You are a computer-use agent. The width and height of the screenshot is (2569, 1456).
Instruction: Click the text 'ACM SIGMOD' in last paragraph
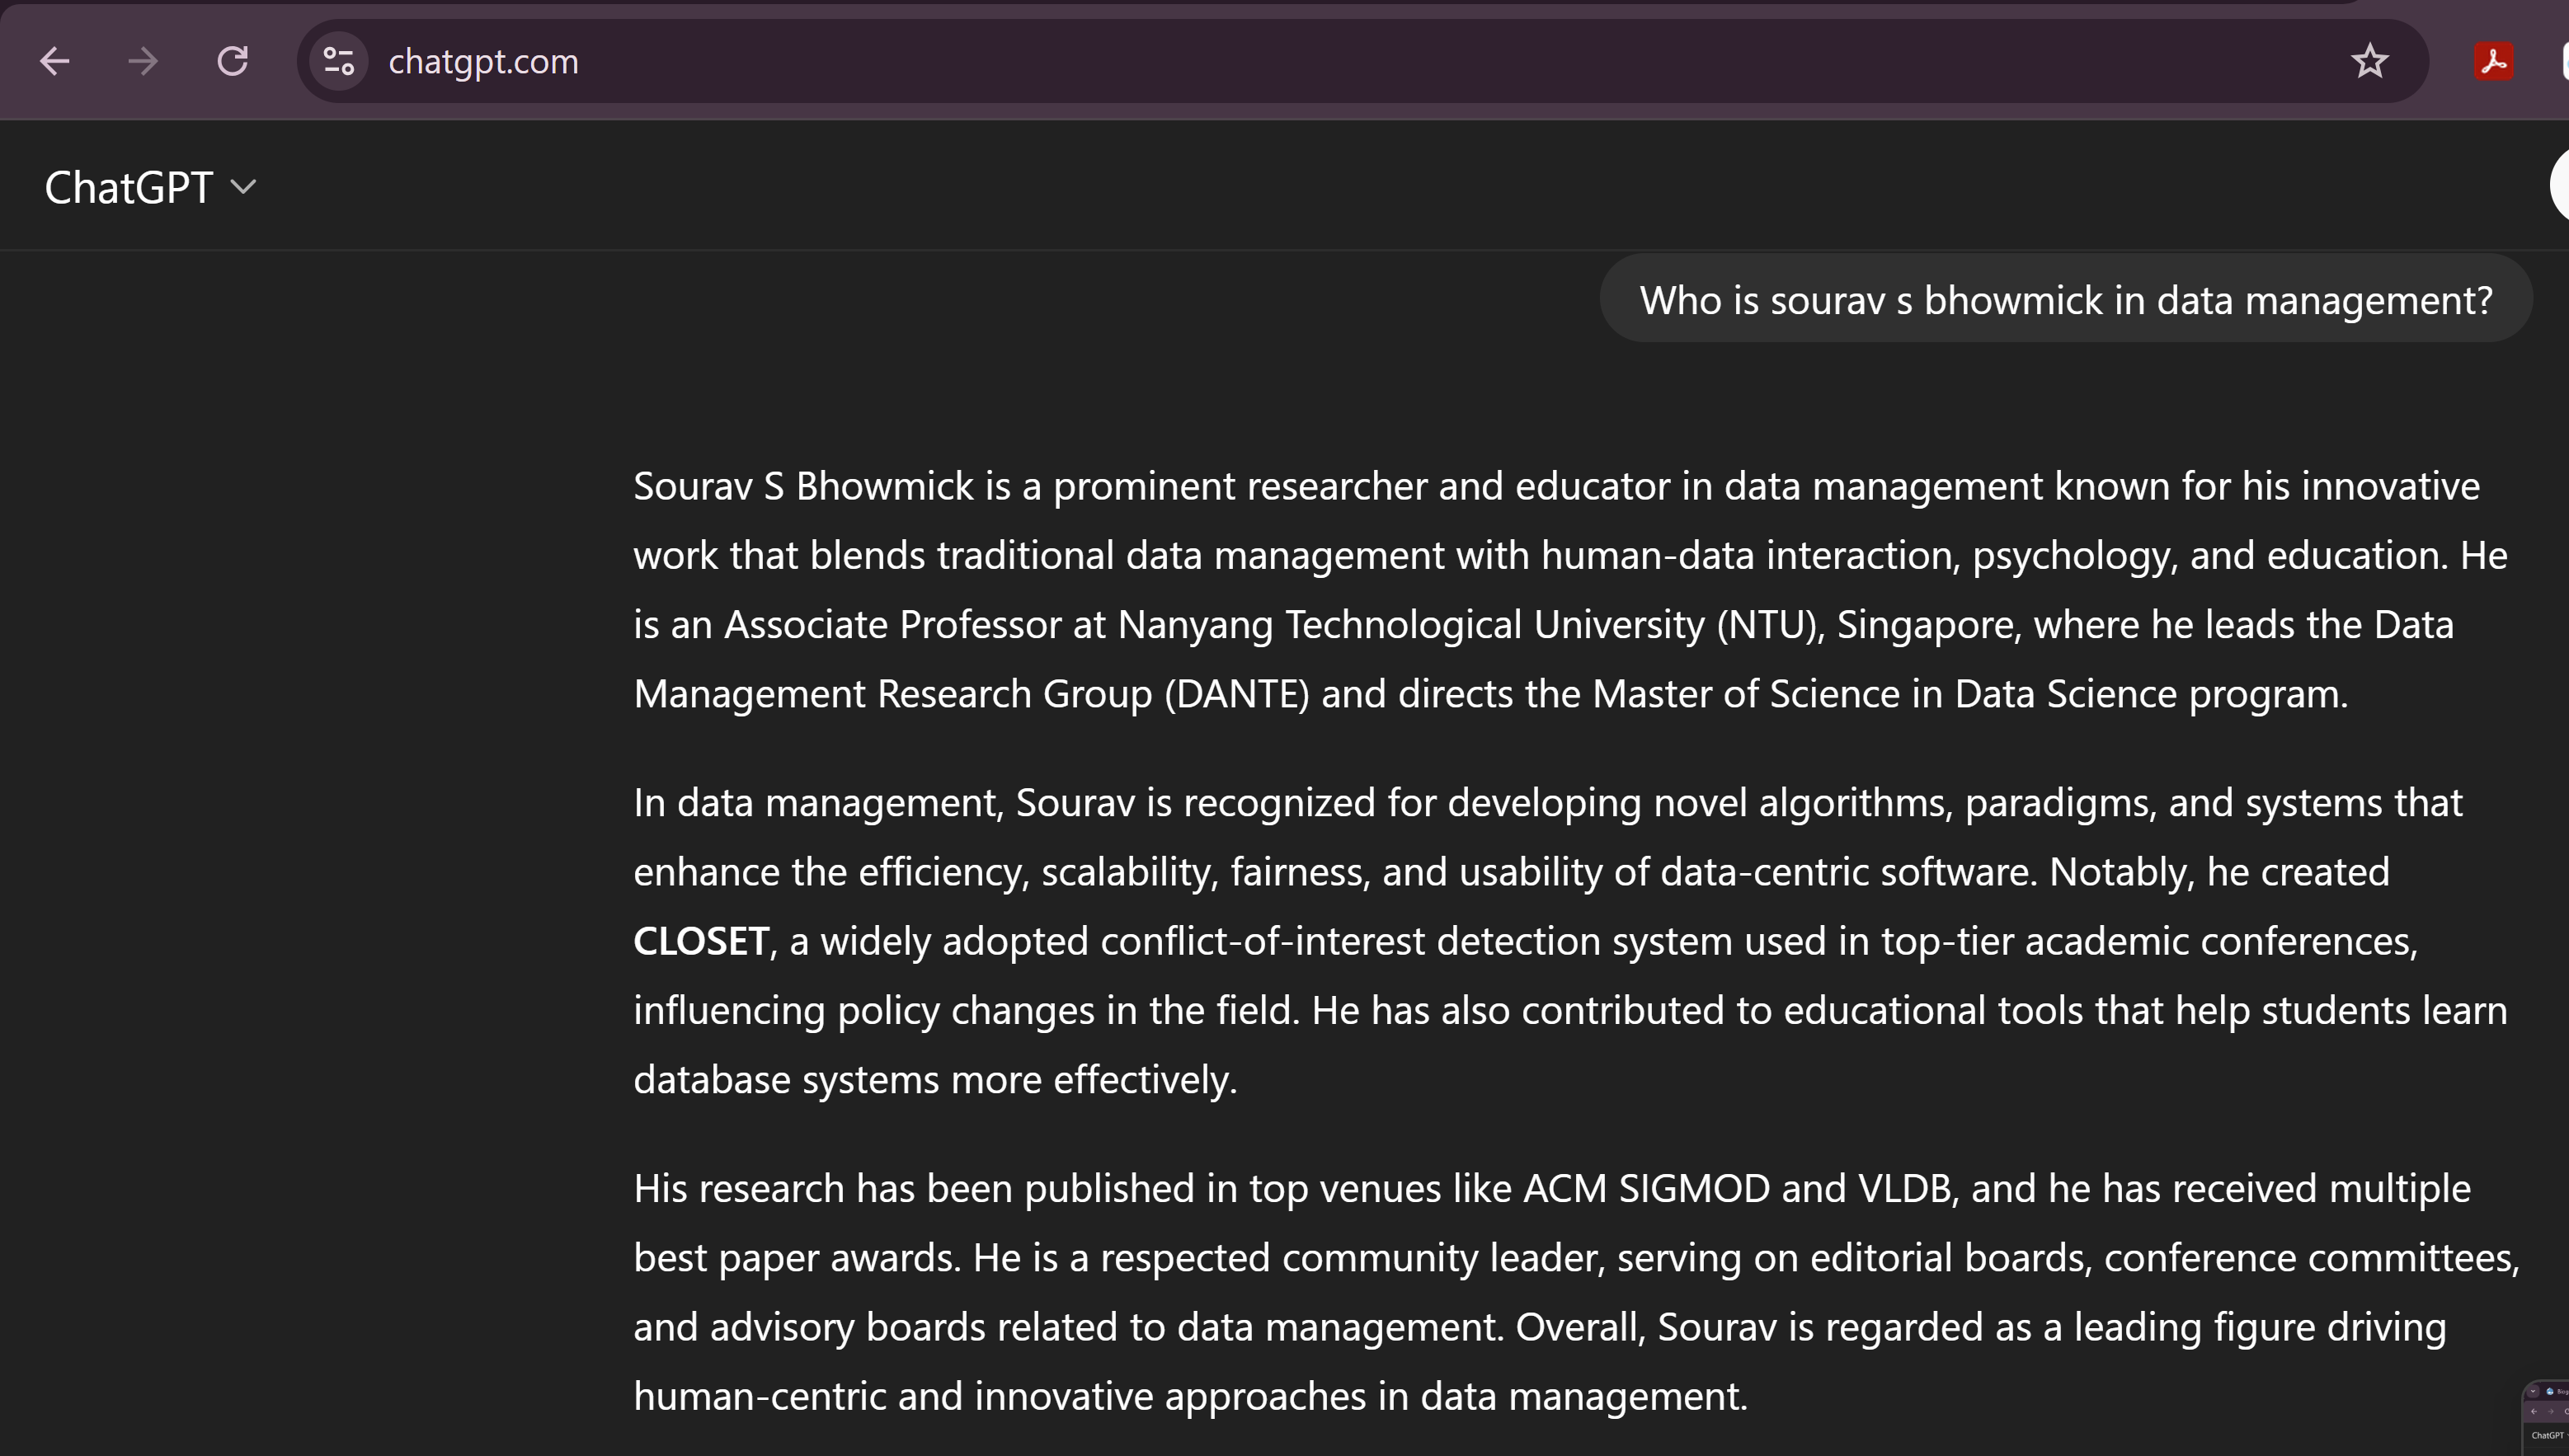point(1646,1189)
